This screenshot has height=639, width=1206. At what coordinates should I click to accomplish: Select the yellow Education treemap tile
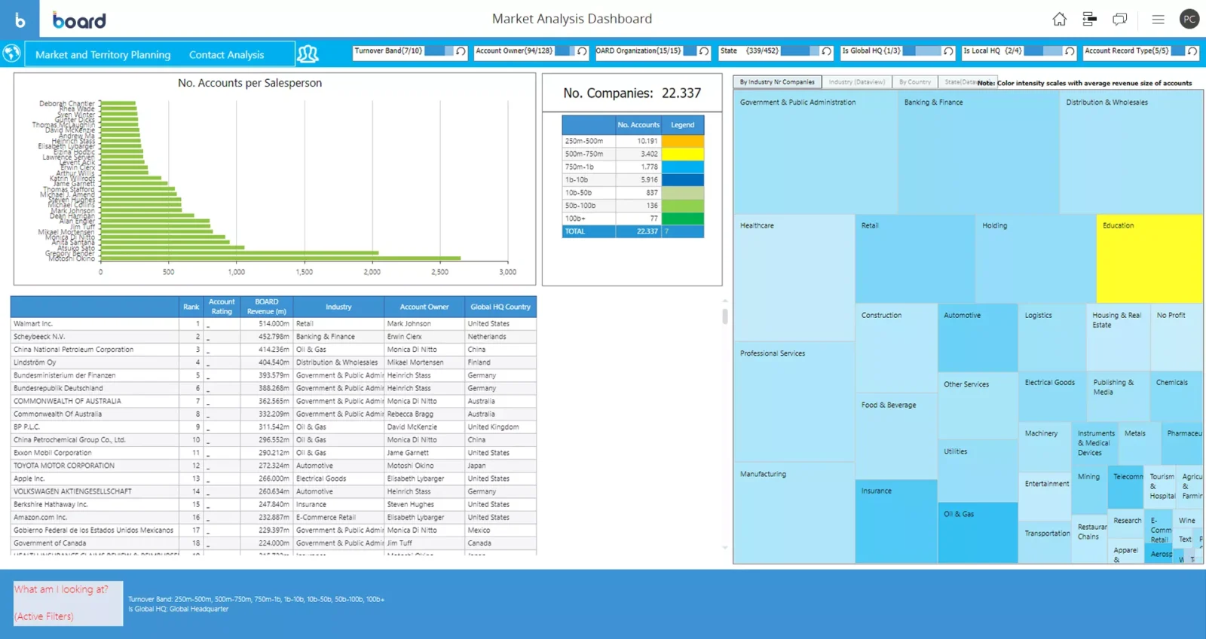click(1149, 258)
